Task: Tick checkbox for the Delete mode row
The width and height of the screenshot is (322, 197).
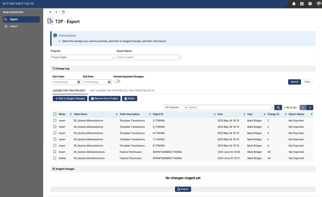Action: (55, 158)
